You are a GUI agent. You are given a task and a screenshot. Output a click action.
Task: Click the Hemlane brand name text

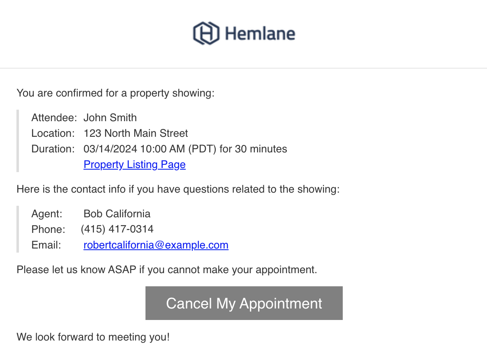(260, 34)
